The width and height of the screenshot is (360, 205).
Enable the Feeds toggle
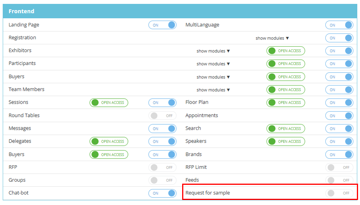[339, 180]
